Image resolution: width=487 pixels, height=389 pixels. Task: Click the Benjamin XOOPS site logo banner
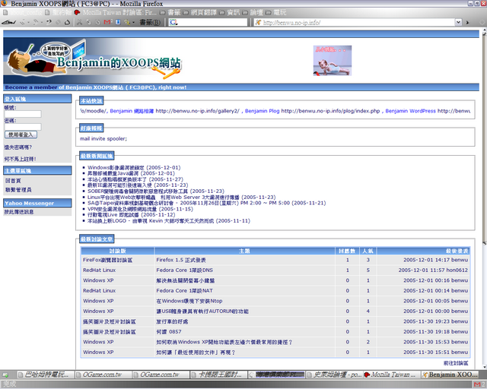pos(91,59)
